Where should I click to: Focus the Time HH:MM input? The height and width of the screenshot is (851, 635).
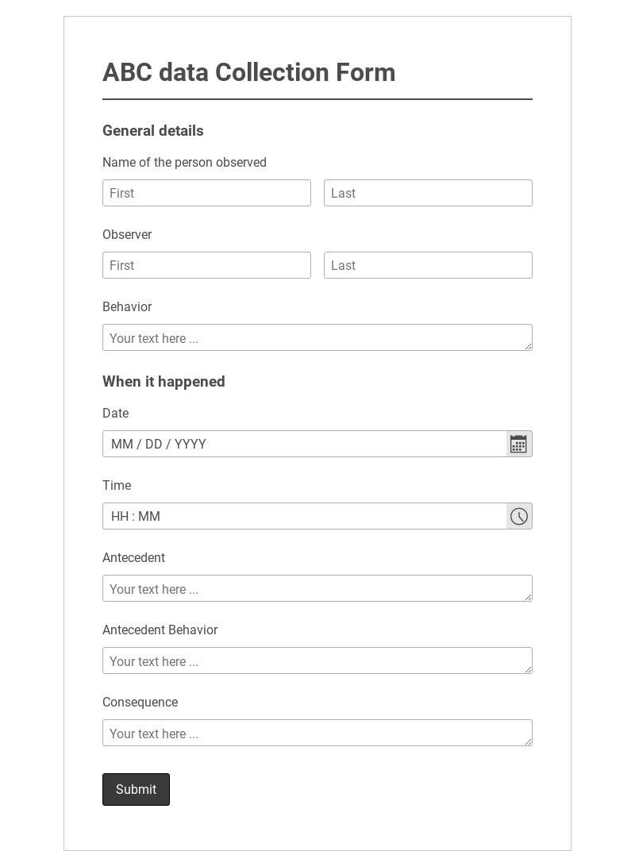pos(302,516)
